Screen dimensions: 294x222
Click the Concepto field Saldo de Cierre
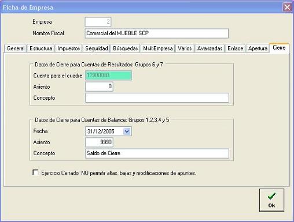[x=157, y=153]
